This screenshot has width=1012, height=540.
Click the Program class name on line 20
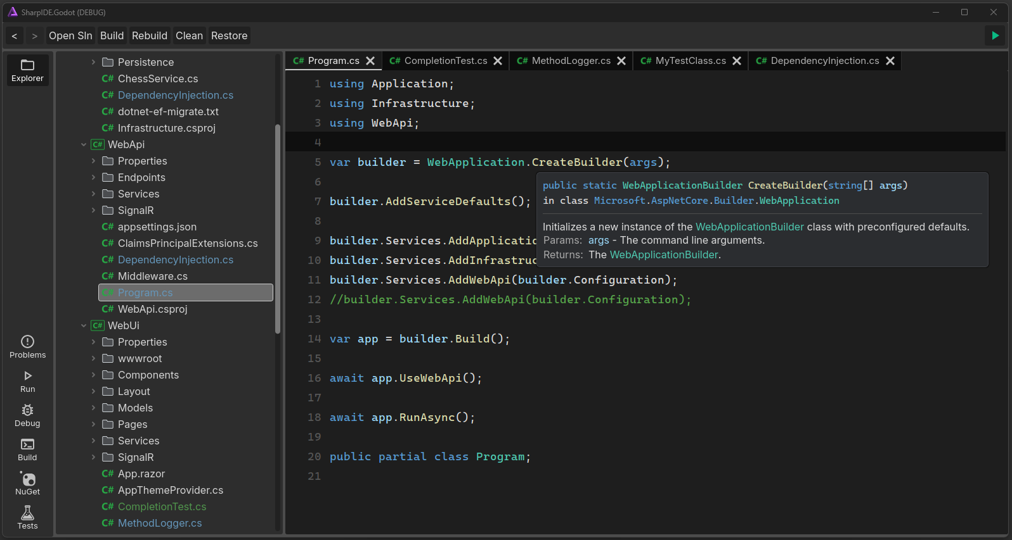[500, 456]
